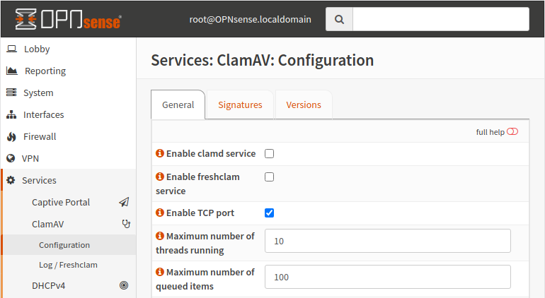Open the Log / Freshclam page
Screen dimensions: 545x298
68,265
